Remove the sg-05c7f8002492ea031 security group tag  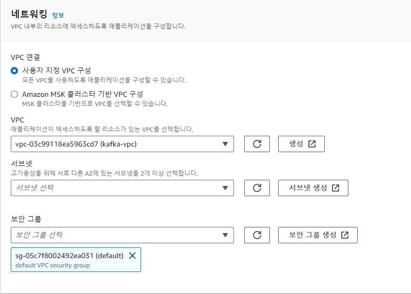click(132, 256)
